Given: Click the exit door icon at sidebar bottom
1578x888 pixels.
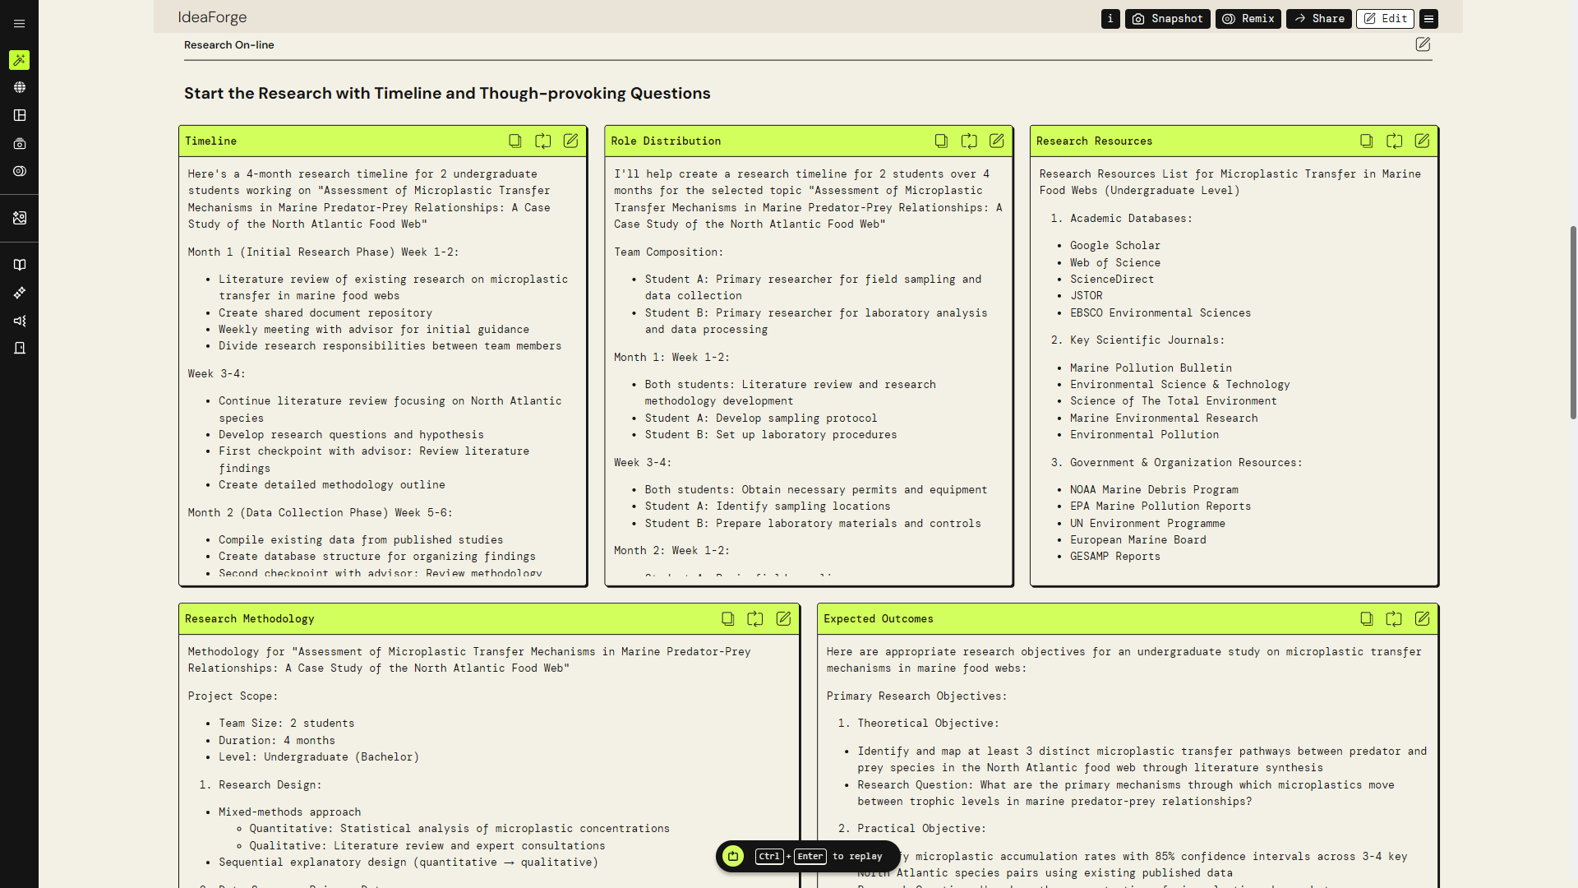Looking at the screenshot, I should pyautogui.click(x=20, y=348).
